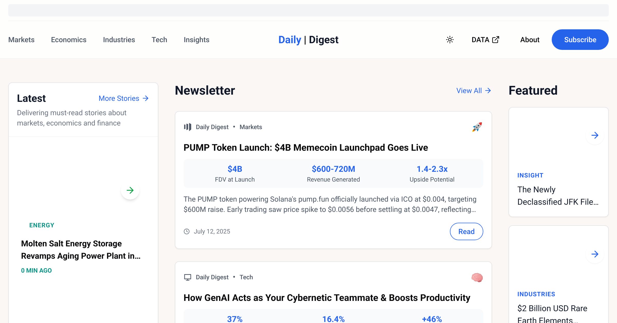This screenshot has width=617, height=323.
Task: Select the Markets menu item
Action: 21,40
